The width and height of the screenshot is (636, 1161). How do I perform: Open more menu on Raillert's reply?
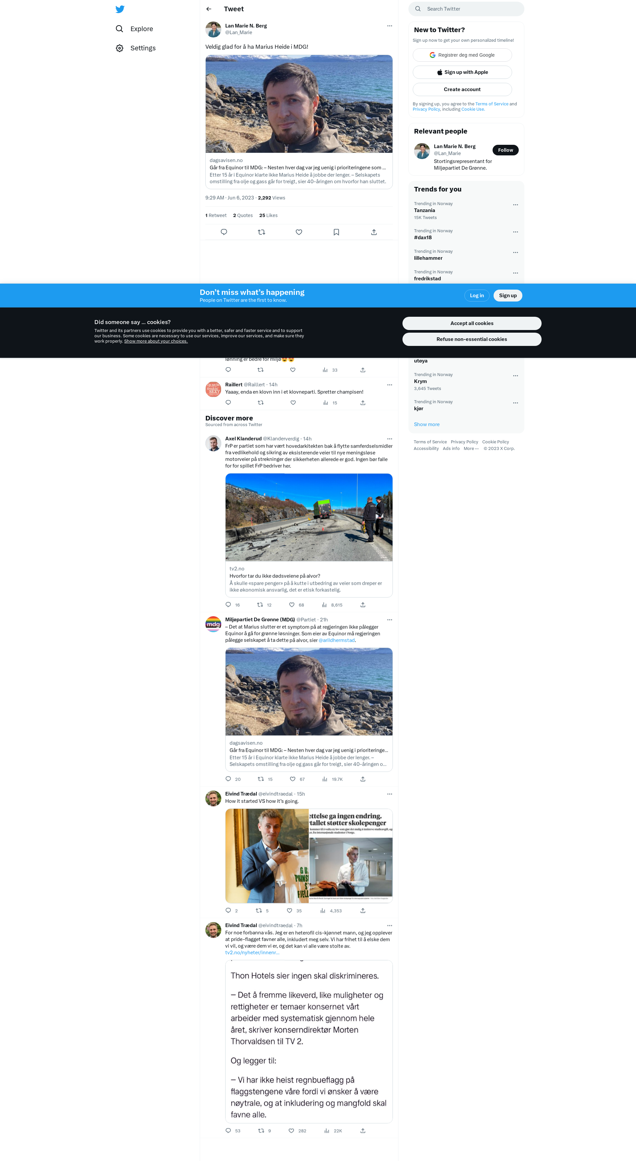390,385
